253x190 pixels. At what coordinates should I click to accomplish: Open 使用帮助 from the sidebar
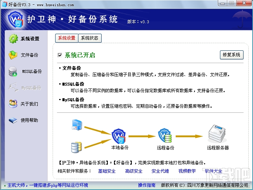(29, 120)
